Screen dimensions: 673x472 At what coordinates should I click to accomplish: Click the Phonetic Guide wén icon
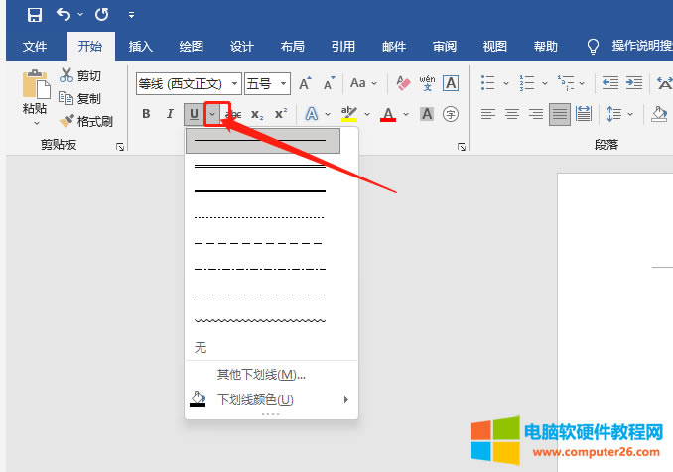[x=427, y=83]
